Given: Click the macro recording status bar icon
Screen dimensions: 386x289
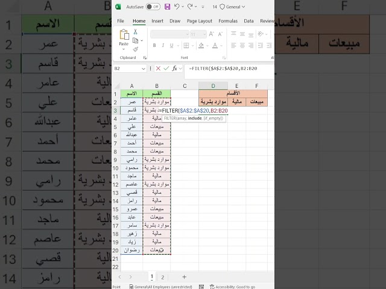Looking at the screenshot, I should [x=201, y=287].
